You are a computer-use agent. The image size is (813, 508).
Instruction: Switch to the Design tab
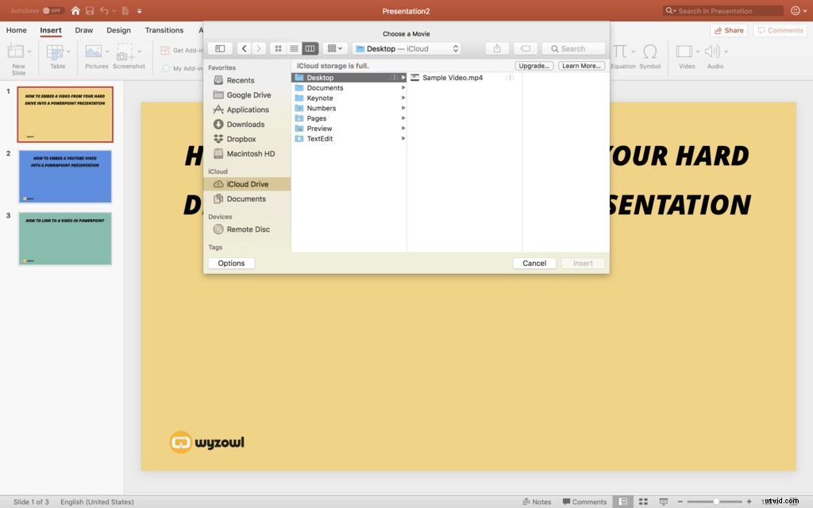click(118, 30)
